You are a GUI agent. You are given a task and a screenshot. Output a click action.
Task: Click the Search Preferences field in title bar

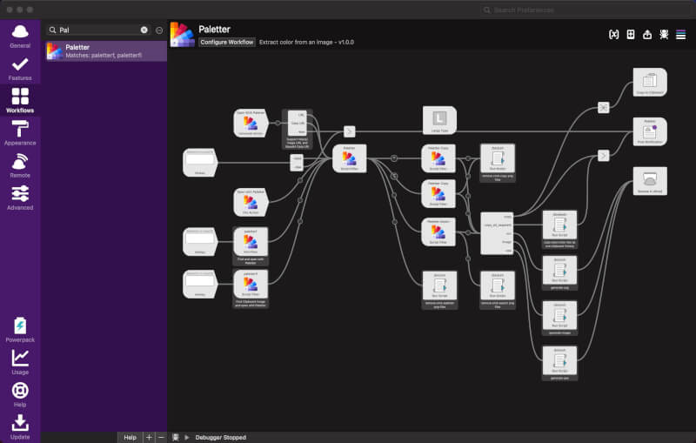click(x=586, y=10)
